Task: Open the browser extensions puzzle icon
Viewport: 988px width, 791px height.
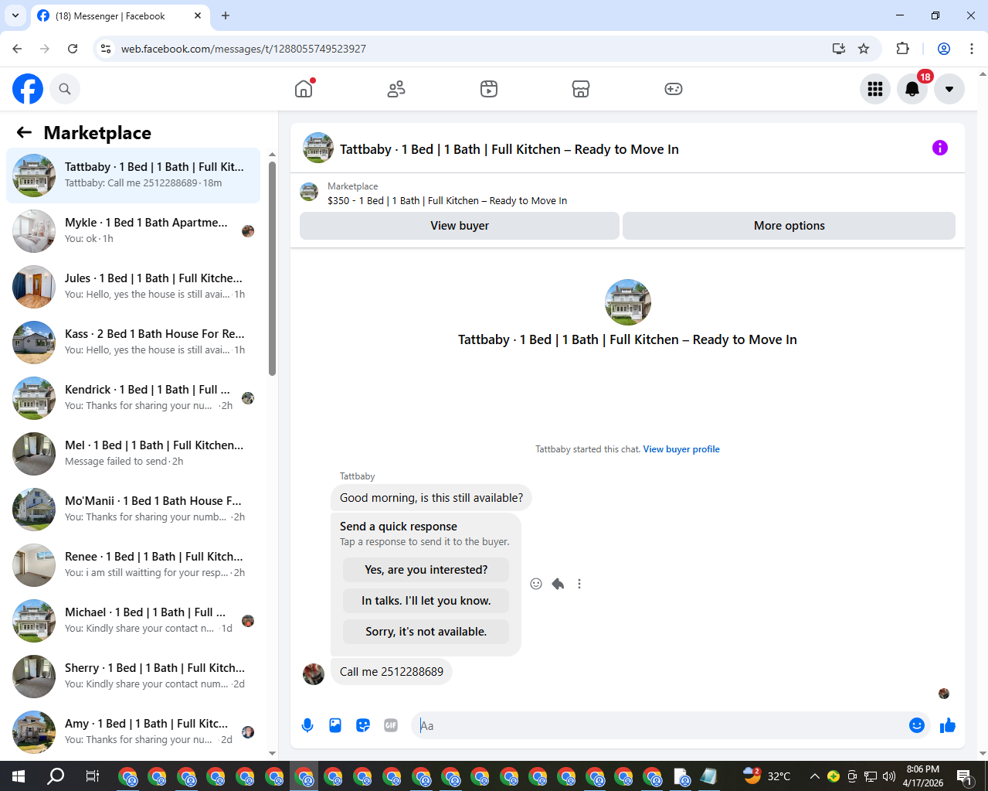Action: (x=902, y=49)
